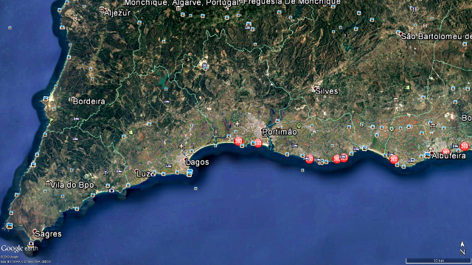Screen dimensions: 472x265
Task: Select the Lagos place label
Action: pyautogui.click(x=198, y=162)
